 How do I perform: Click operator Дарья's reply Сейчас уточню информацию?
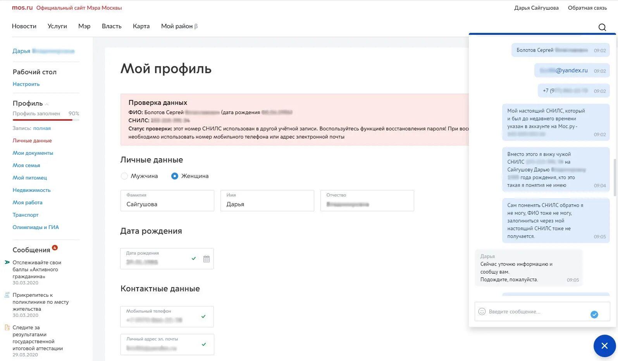[529, 268]
